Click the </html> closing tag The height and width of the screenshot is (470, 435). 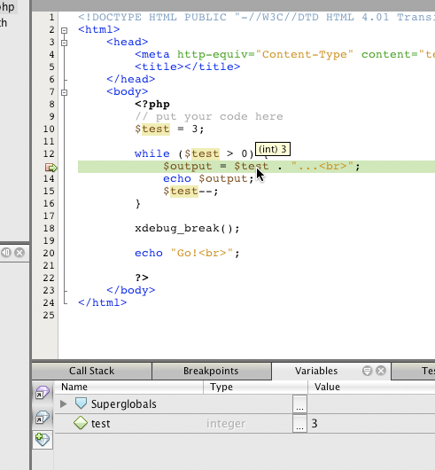point(103,302)
